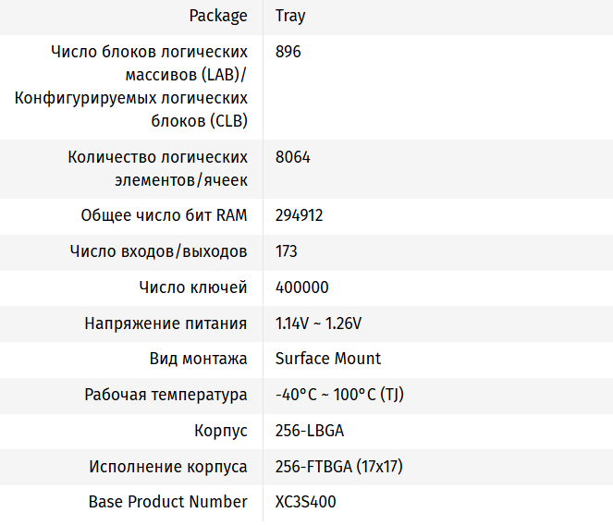
Task: Click the "Package" label
Action: (x=218, y=16)
